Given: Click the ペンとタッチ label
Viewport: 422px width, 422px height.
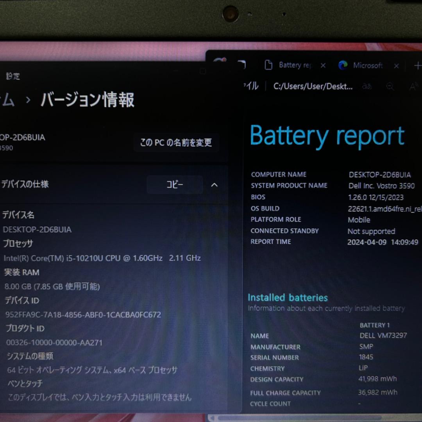Looking at the screenshot, I should click(25, 384).
